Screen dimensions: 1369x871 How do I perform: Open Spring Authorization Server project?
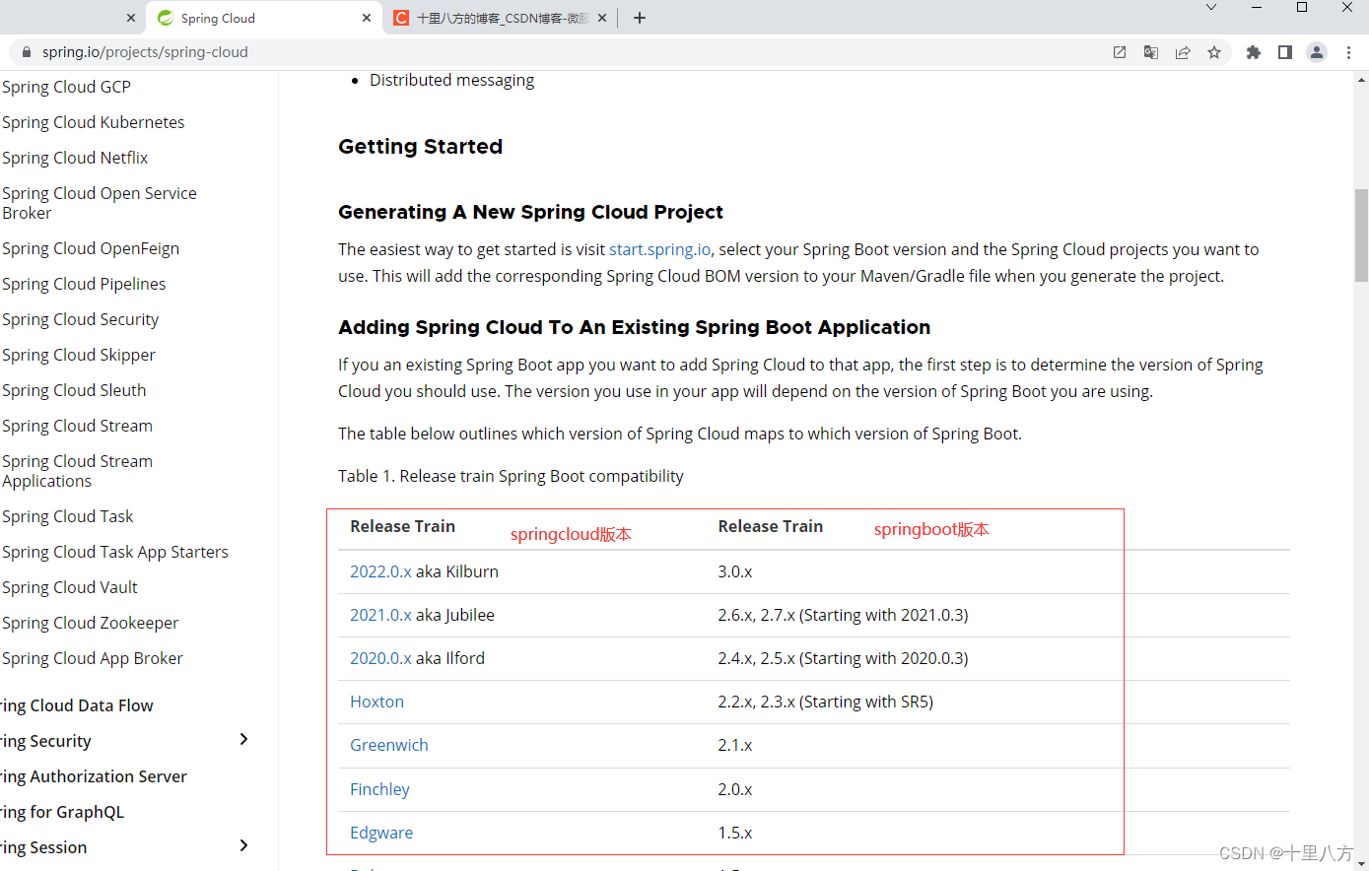tap(94, 776)
